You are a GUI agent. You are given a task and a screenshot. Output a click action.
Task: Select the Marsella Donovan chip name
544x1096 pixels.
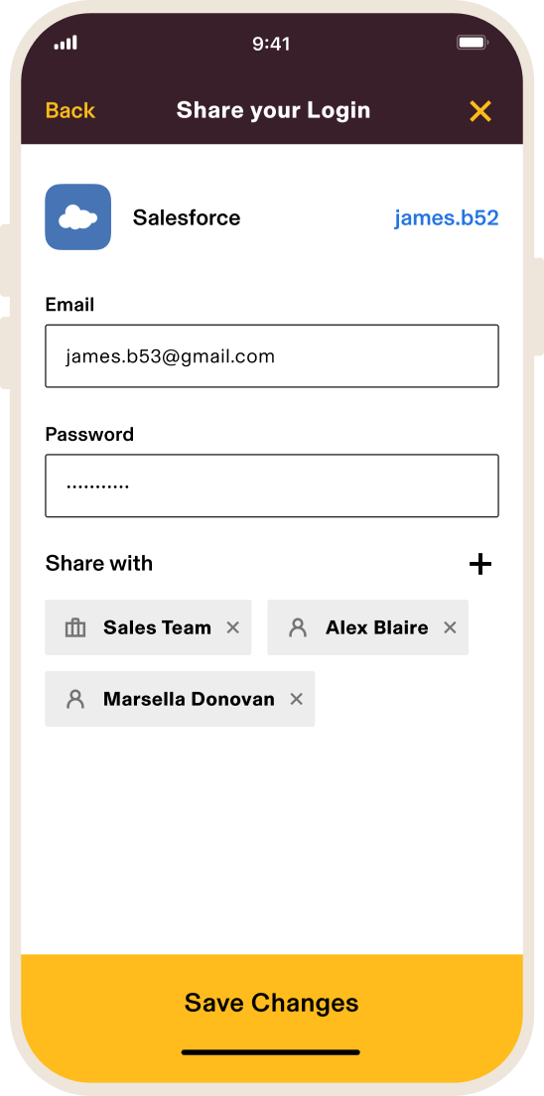[189, 699]
